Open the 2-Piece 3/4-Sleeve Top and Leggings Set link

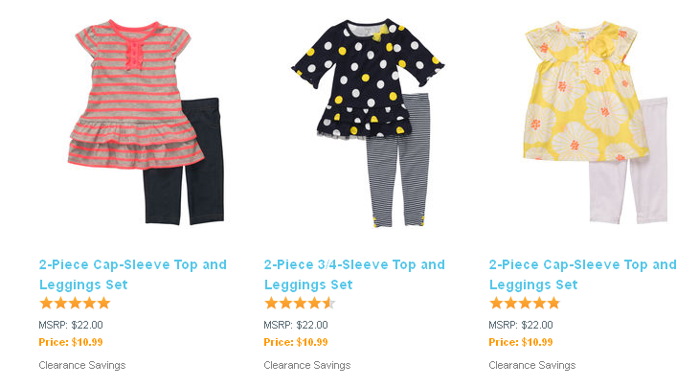tap(354, 275)
